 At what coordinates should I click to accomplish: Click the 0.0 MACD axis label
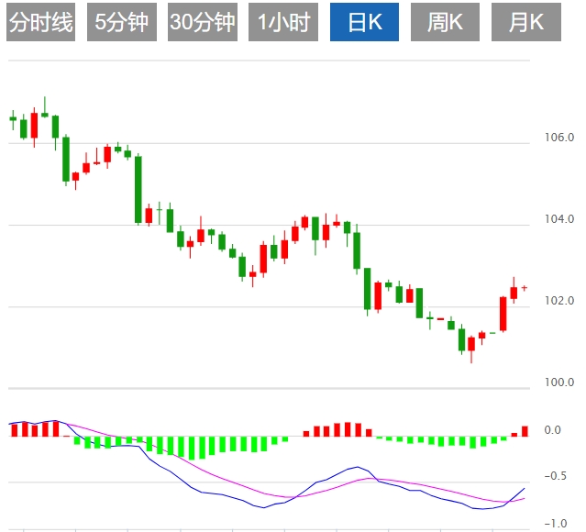[552, 430]
